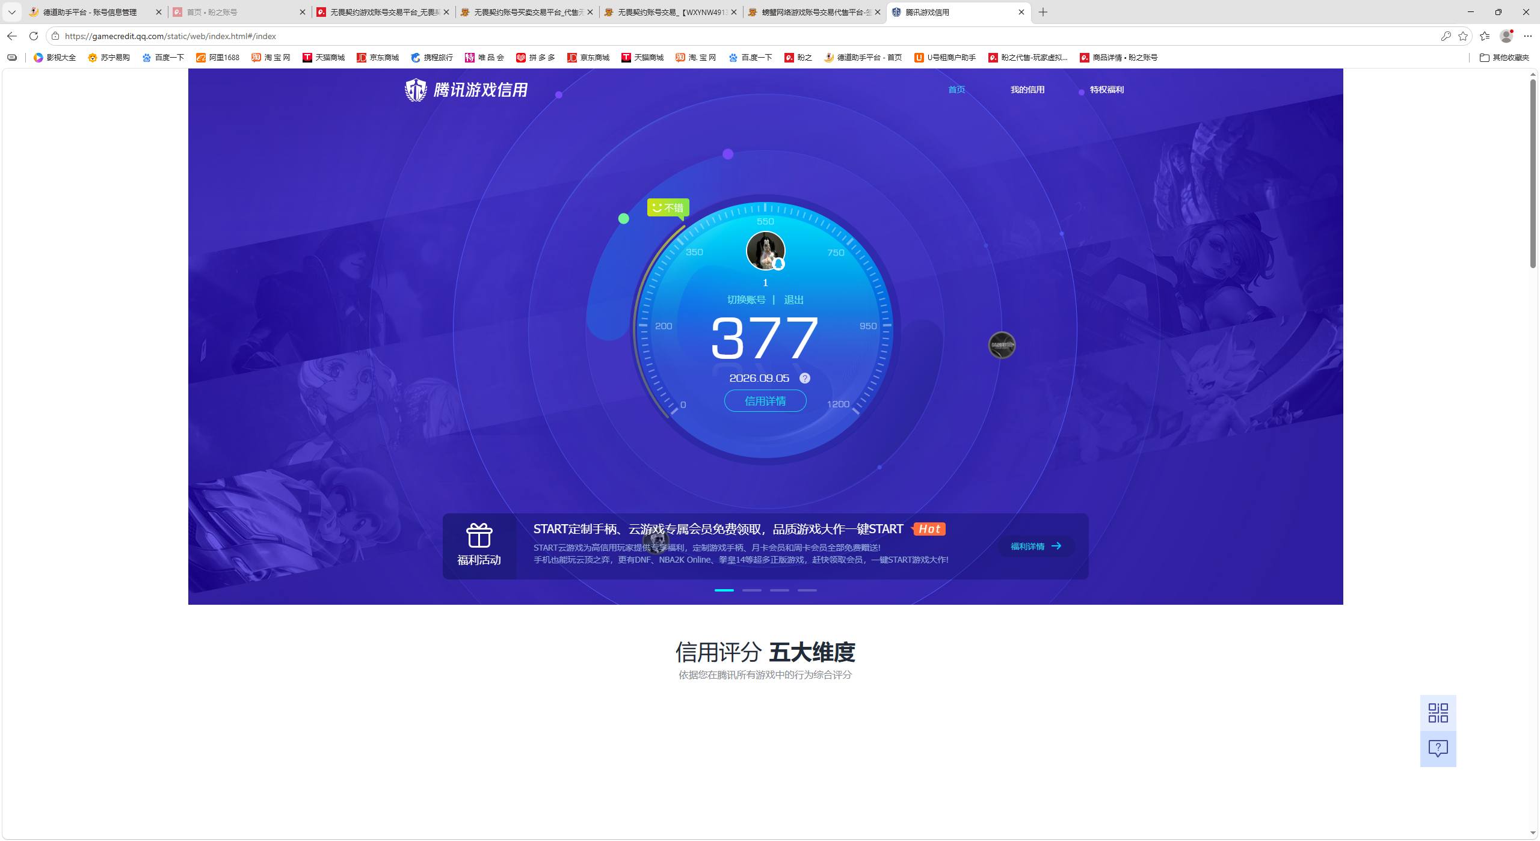Open 携程旅行 bookmark
Screen dimensions: 1540x841
[432, 58]
